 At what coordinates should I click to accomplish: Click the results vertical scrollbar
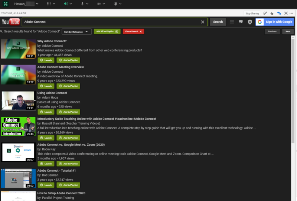pyautogui.click(x=293, y=91)
